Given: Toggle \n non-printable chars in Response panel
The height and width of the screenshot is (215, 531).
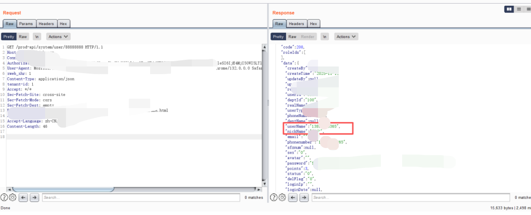Looking at the screenshot, I should 325,37.
